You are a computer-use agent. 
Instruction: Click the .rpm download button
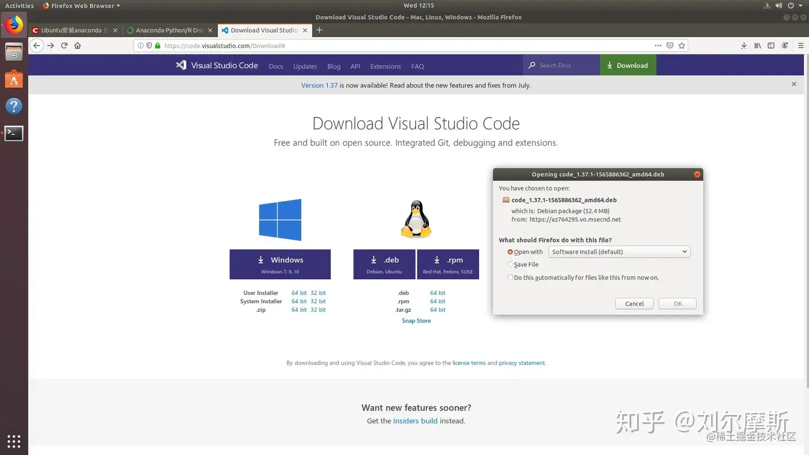[448, 264]
